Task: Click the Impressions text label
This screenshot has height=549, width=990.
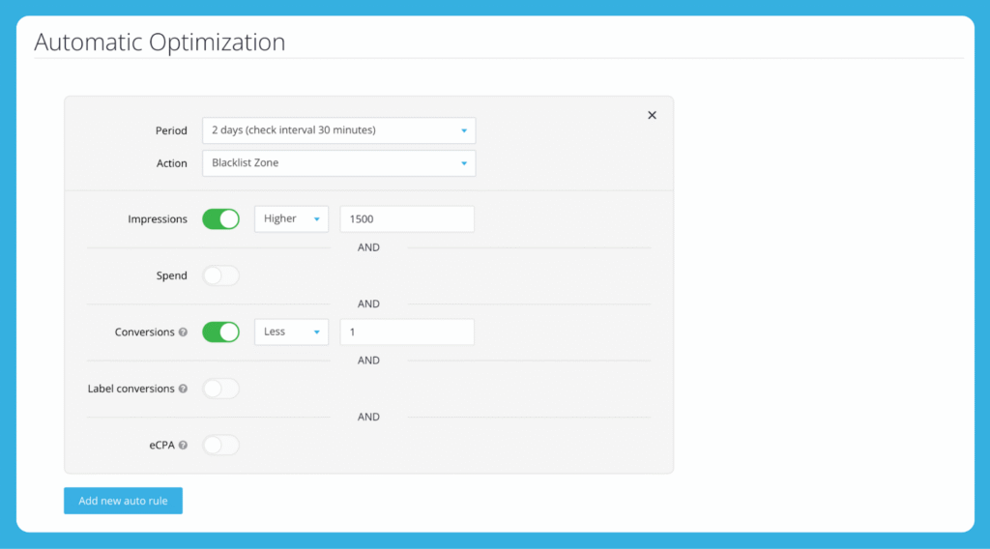Action: tap(158, 219)
